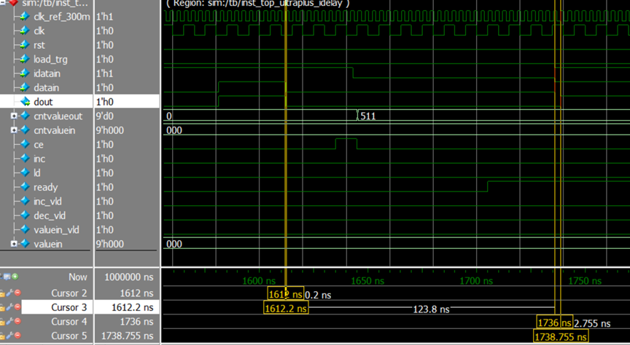630x345 pixels.
Task: Click the 1738.755 ns cursor flag in timeline
Action: 561,336
